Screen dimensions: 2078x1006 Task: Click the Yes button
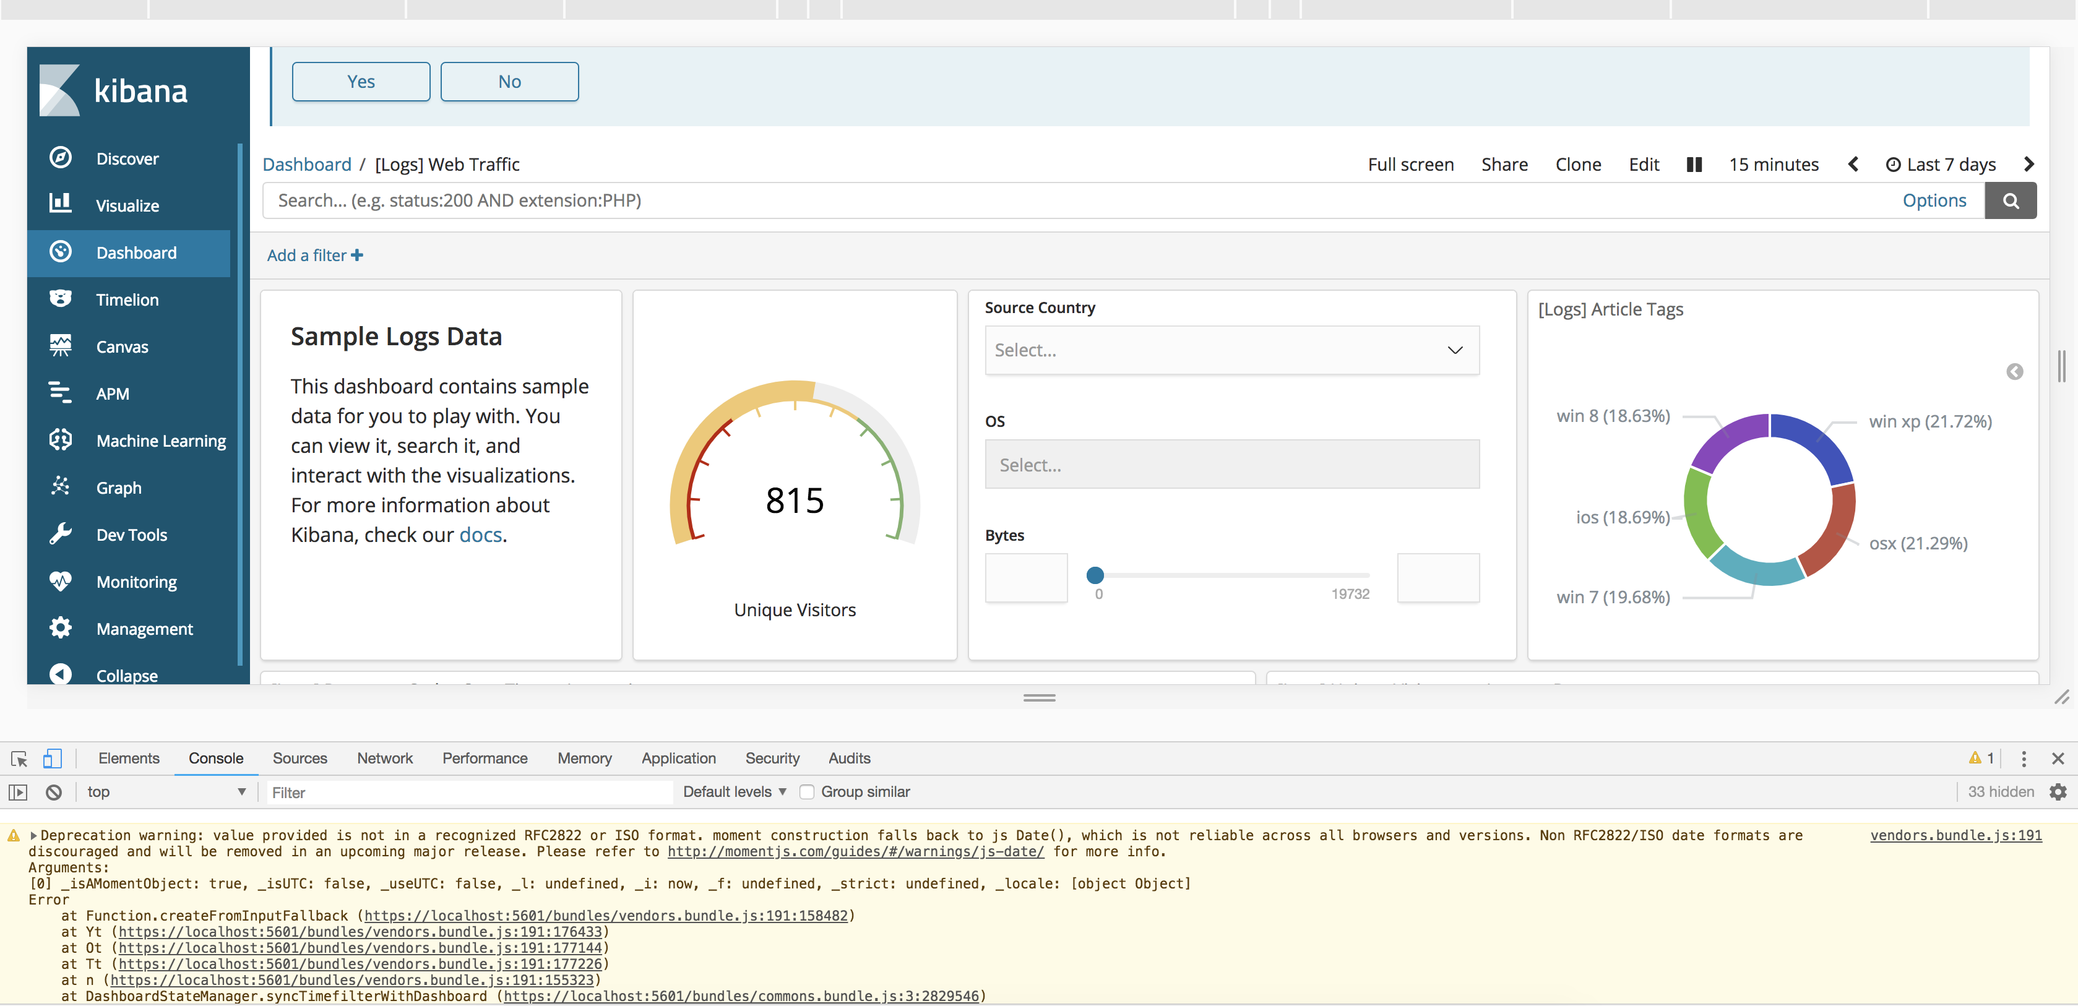pos(361,82)
